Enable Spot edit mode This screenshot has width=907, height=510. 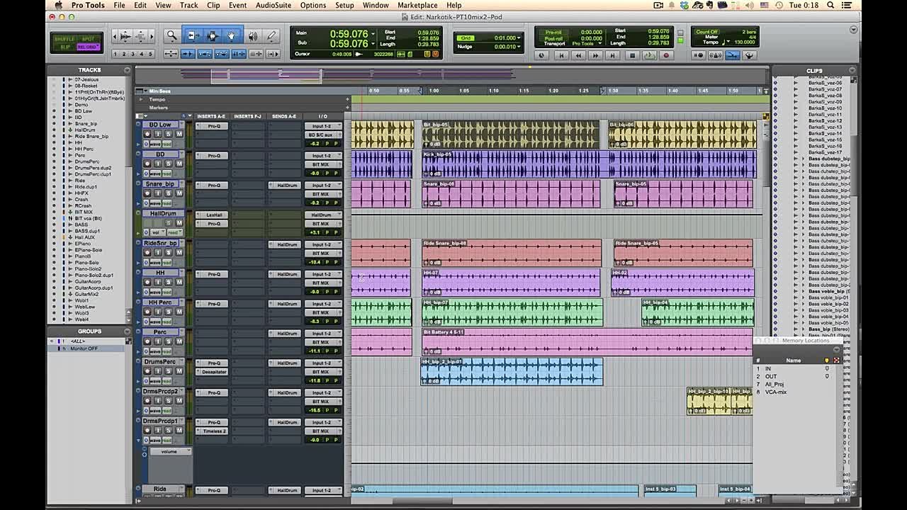(89, 40)
